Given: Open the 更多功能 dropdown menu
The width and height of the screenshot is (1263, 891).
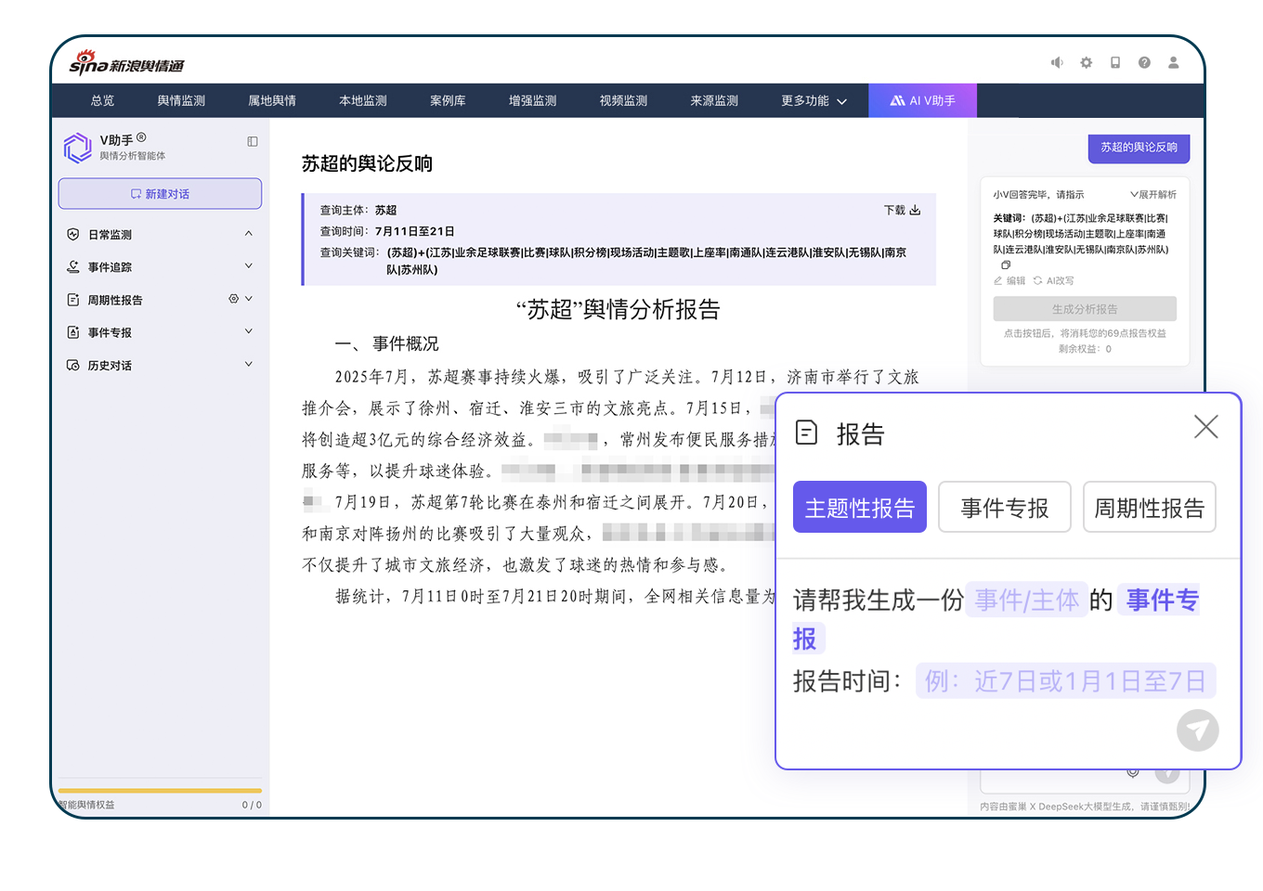Looking at the screenshot, I should [x=814, y=100].
